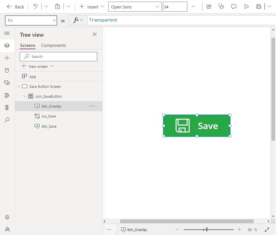Viewport: 276px width, 235px height.
Task: Collapse the Save Button Screen tree node
Action: (19, 86)
